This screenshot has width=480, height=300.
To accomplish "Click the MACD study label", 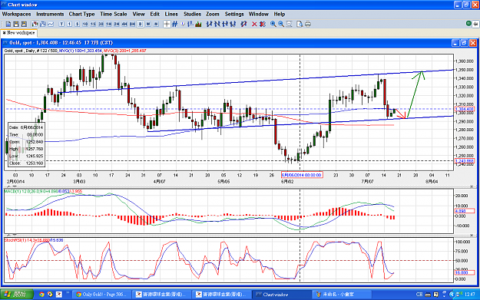I will (x=44, y=192).
